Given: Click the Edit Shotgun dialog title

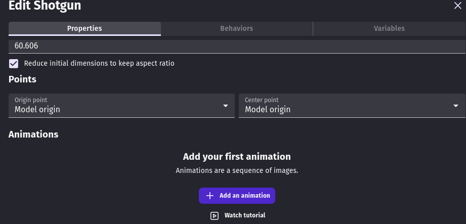Looking at the screenshot, I should [x=45, y=6].
